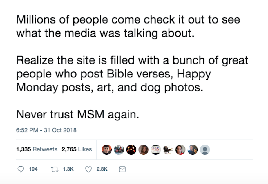Click the 194 reply count

point(33,169)
